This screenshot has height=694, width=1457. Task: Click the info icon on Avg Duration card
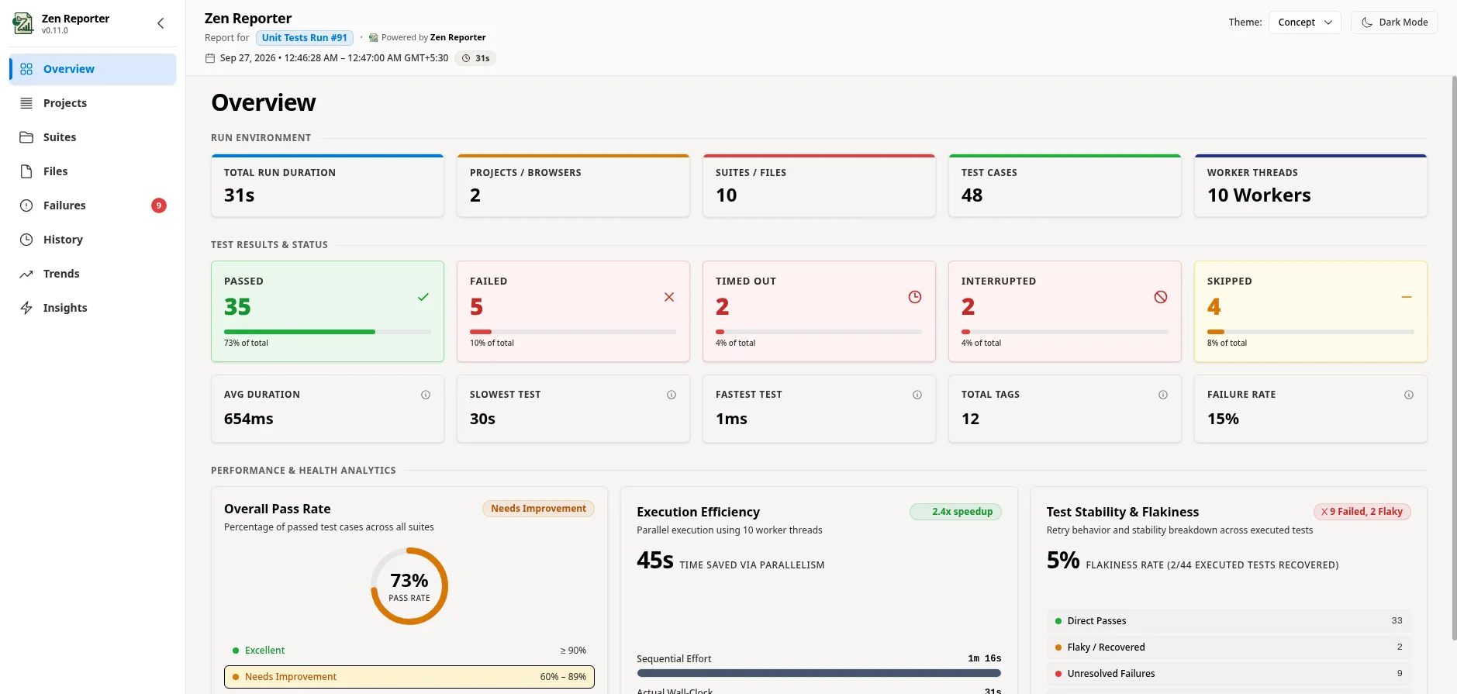(426, 395)
